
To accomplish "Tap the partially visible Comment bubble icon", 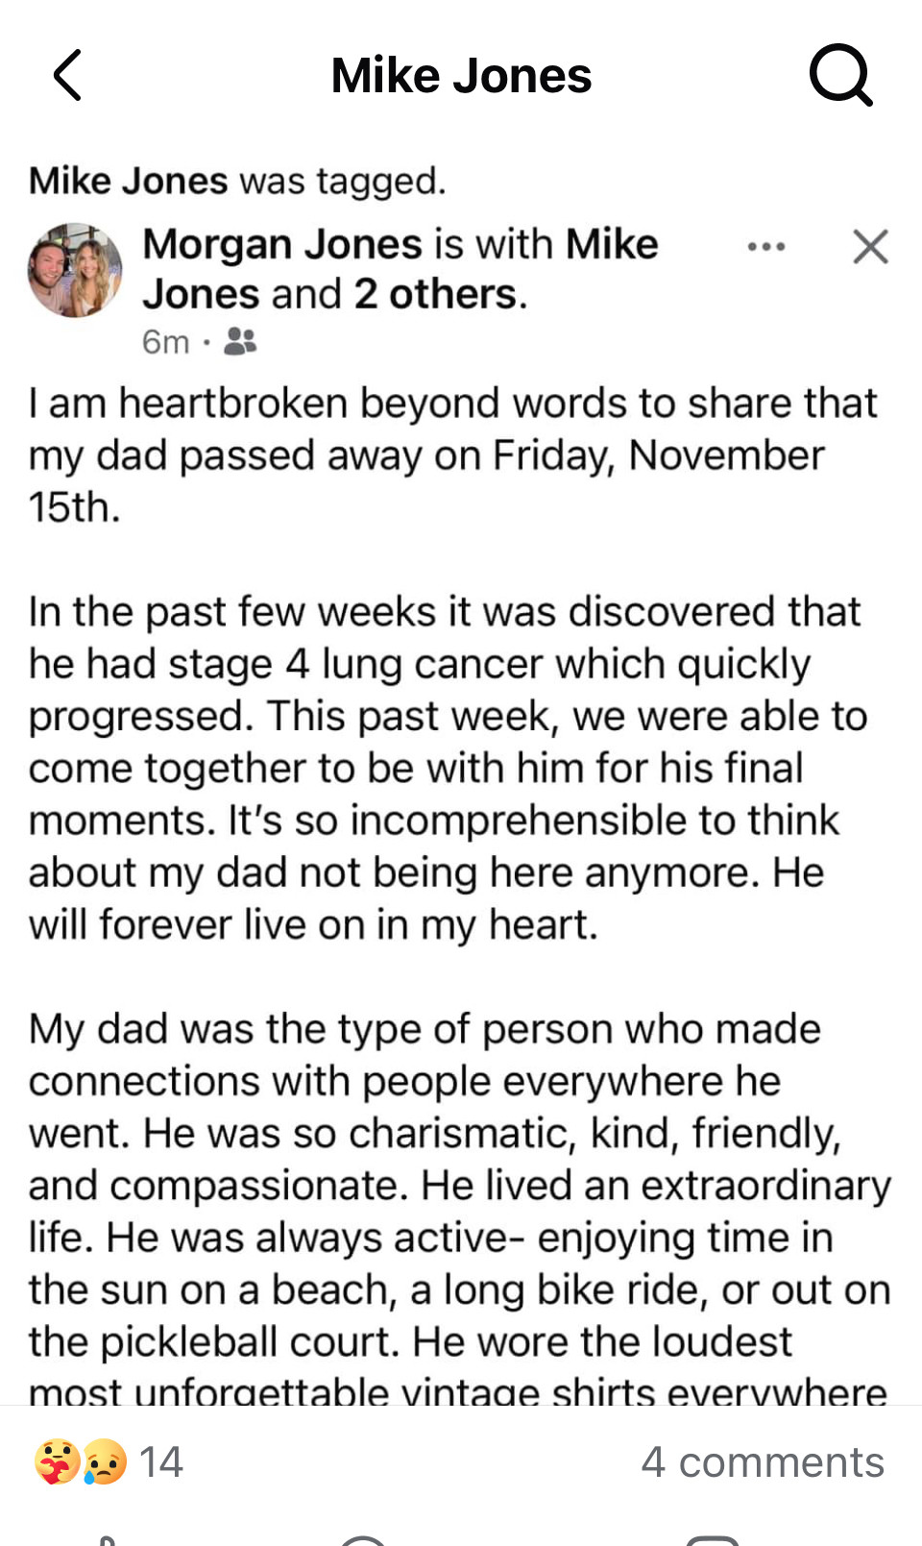I will (x=363, y=1540).
